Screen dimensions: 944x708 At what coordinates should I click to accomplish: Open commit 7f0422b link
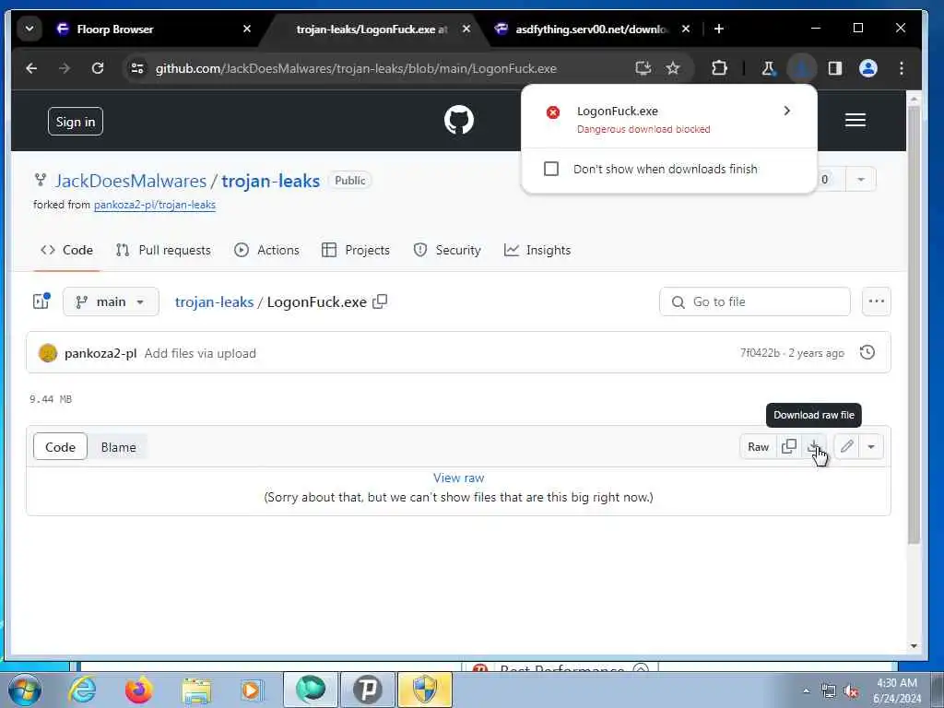point(760,353)
